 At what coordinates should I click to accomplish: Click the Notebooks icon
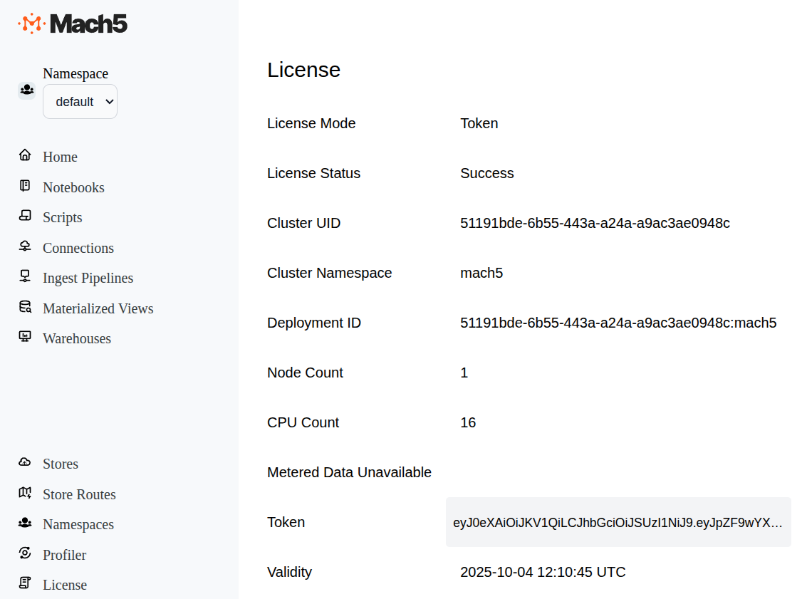25,186
